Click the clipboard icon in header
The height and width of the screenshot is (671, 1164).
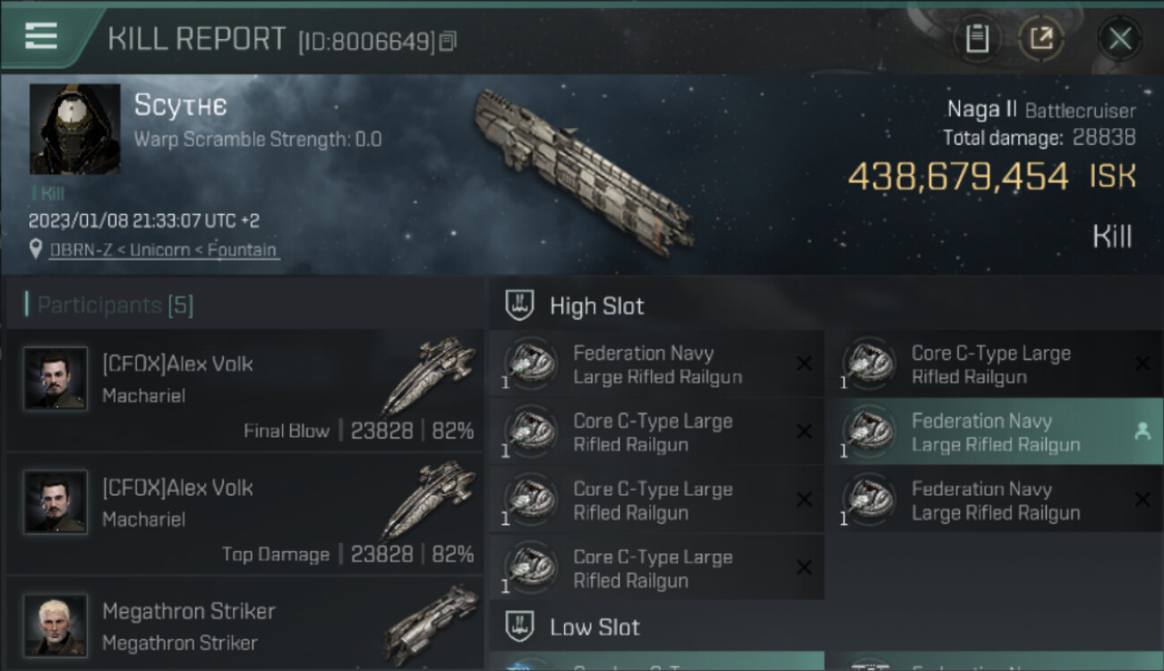click(977, 38)
